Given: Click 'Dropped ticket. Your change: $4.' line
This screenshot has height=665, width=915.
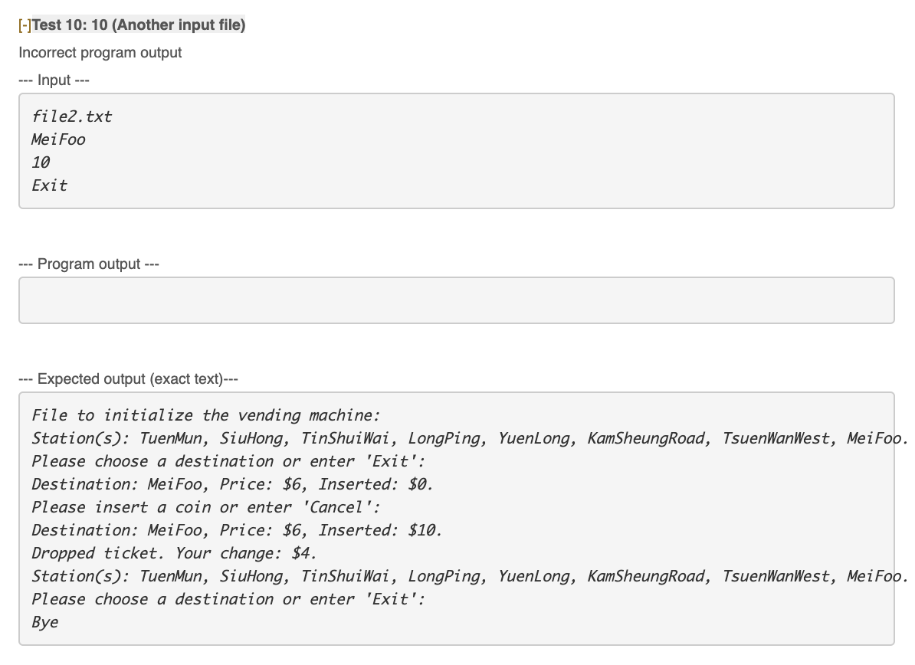Looking at the screenshot, I should click(x=174, y=553).
